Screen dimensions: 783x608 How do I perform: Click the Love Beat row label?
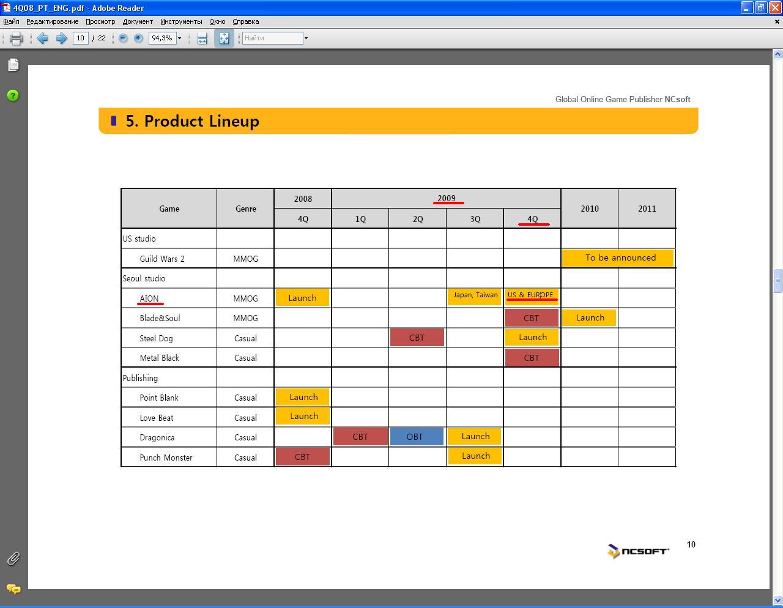(157, 418)
